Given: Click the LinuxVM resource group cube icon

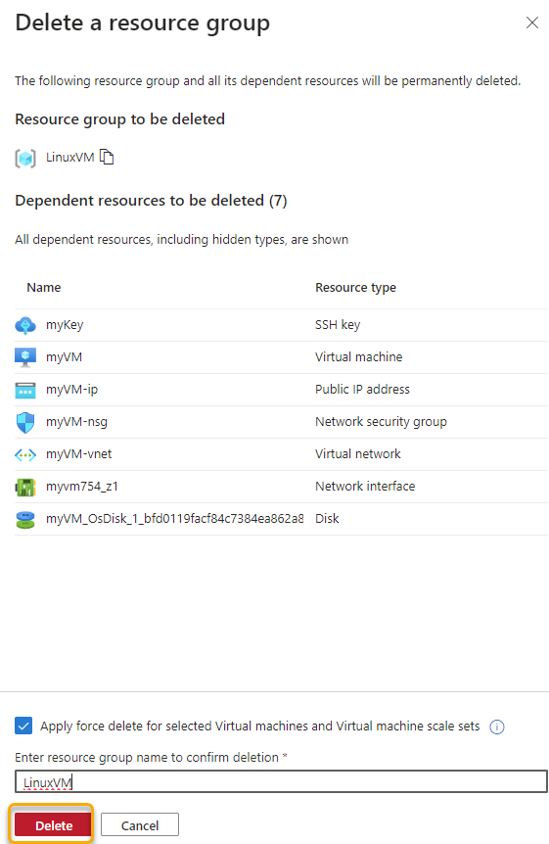Looking at the screenshot, I should 25,159.
